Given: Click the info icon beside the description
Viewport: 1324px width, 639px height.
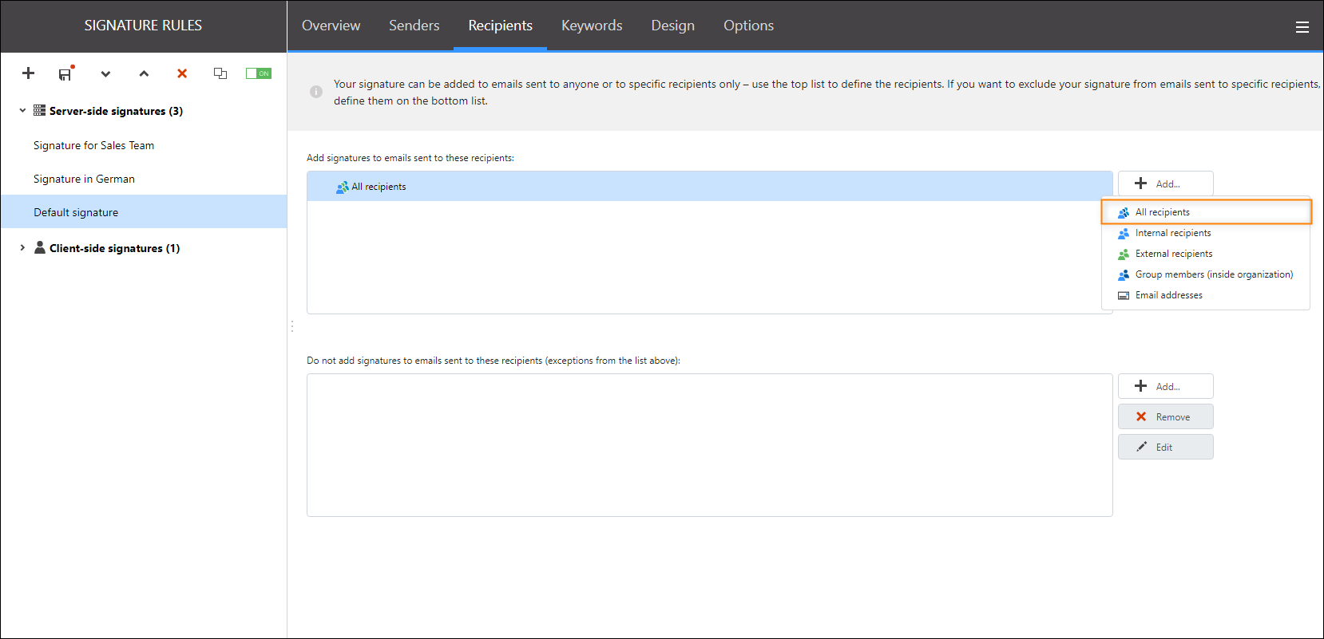Looking at the screenshot, I should (316, 92).
